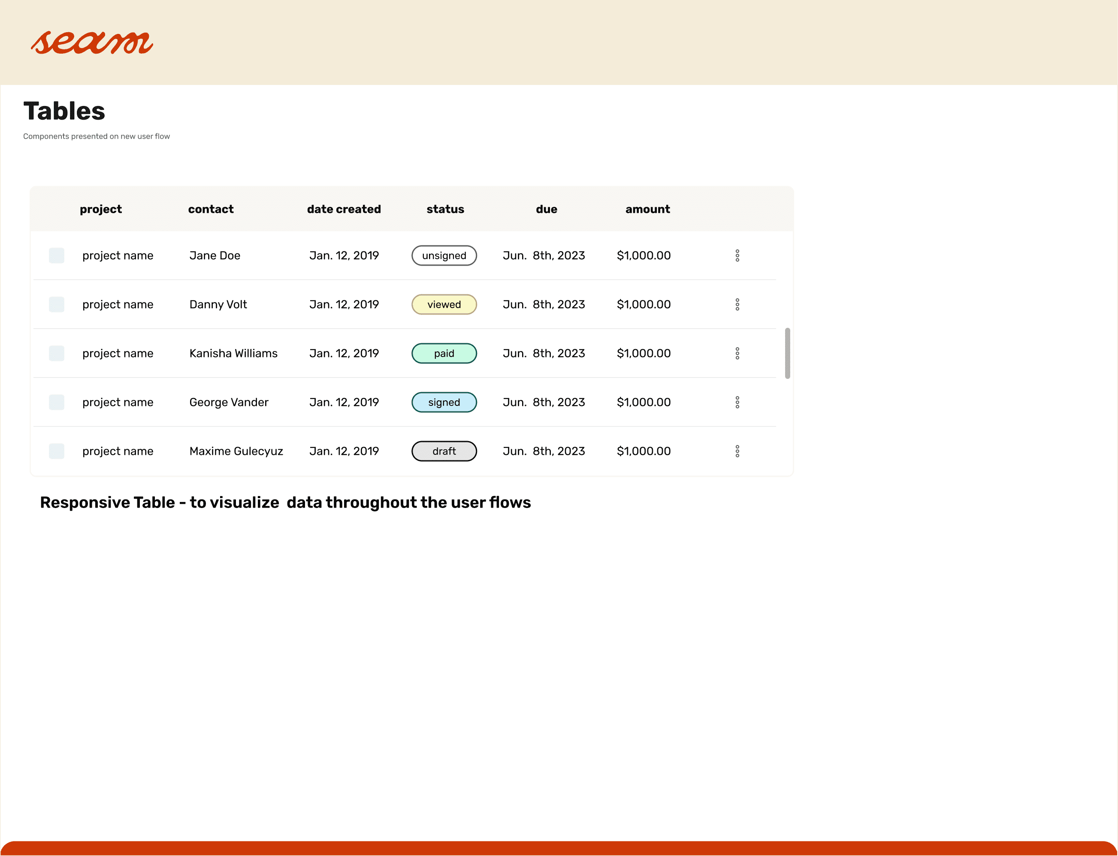Mark the Maxime Gulecyuz row checkbox
Viewport: 1118px width, 856px height.
[57, 451]
